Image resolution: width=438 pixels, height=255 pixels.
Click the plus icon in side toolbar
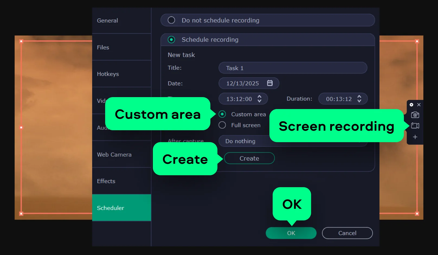pyautogui.click(x=415, y=137)
